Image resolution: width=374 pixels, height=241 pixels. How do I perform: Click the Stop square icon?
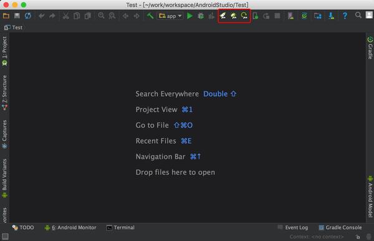pyautogui.click(x=277, y=16)
